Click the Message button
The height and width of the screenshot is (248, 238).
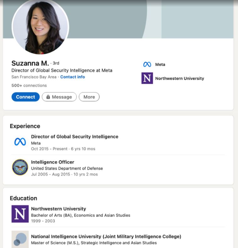click(59, 97)
